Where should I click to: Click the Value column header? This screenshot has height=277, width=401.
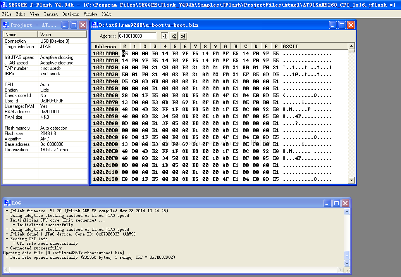(x=62, y=34)
